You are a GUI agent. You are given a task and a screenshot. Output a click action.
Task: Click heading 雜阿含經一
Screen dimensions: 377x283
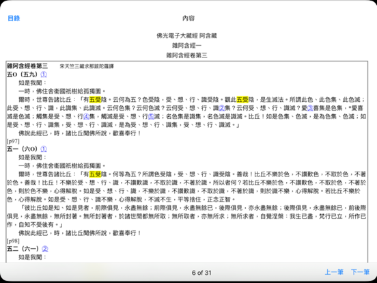[187, 46]
